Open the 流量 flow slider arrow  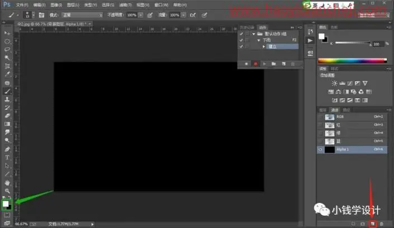tap(184, 15)
